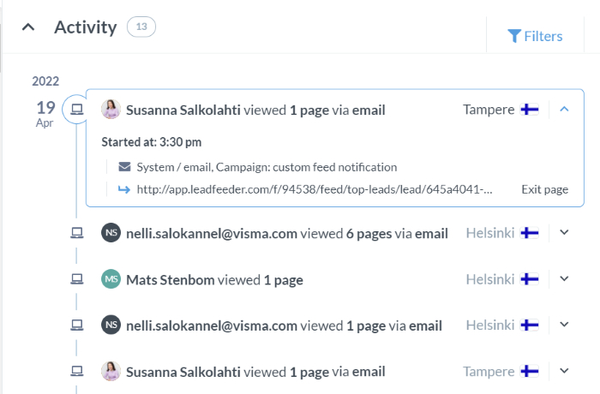Click the circled laptop icon for 19 Apr
This screenshot has height=394, width=600.
pos(77,110)
